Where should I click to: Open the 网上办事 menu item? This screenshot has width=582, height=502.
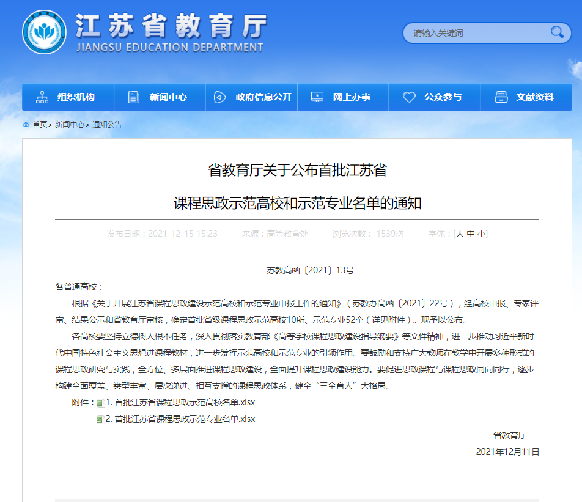(x=352, y=97)
